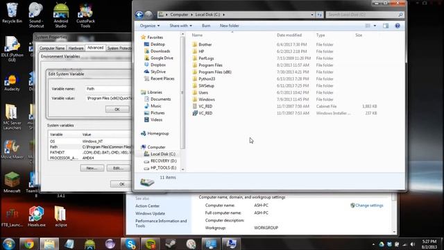Select Downloads in Favorites

(160, 51)
